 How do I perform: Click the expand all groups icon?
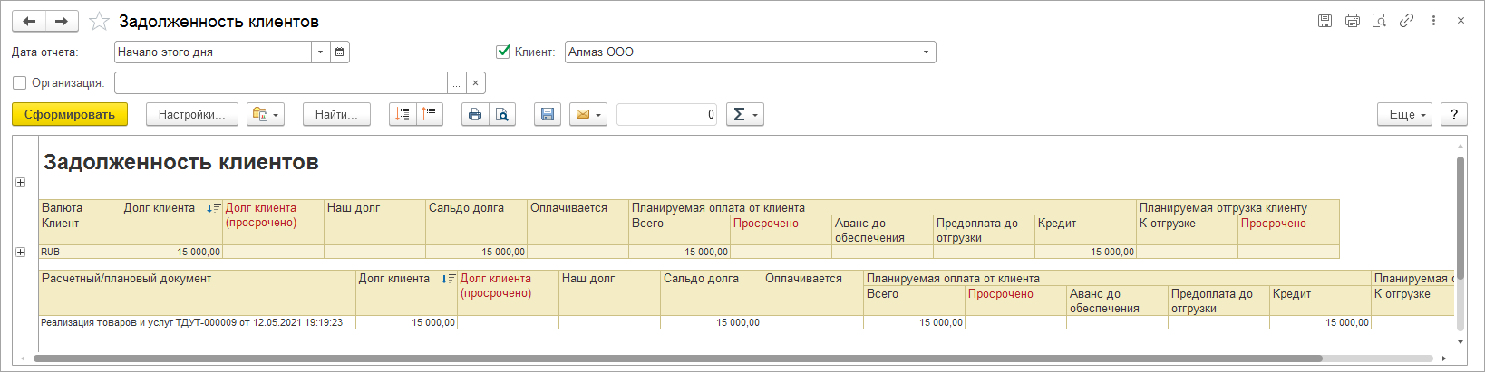tap(403, 114)
